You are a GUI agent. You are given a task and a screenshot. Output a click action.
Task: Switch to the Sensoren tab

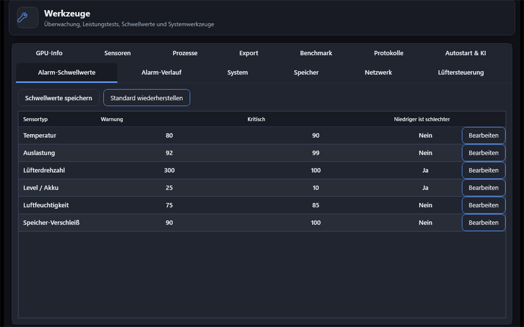click(x=117, y=53)
